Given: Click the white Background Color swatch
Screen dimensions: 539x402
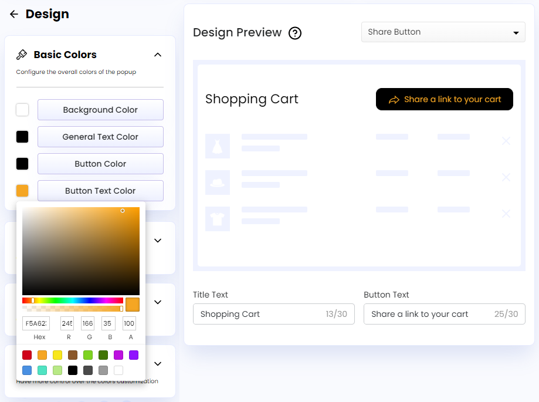Looking at the screenshot, I should [x=22, y=110].
